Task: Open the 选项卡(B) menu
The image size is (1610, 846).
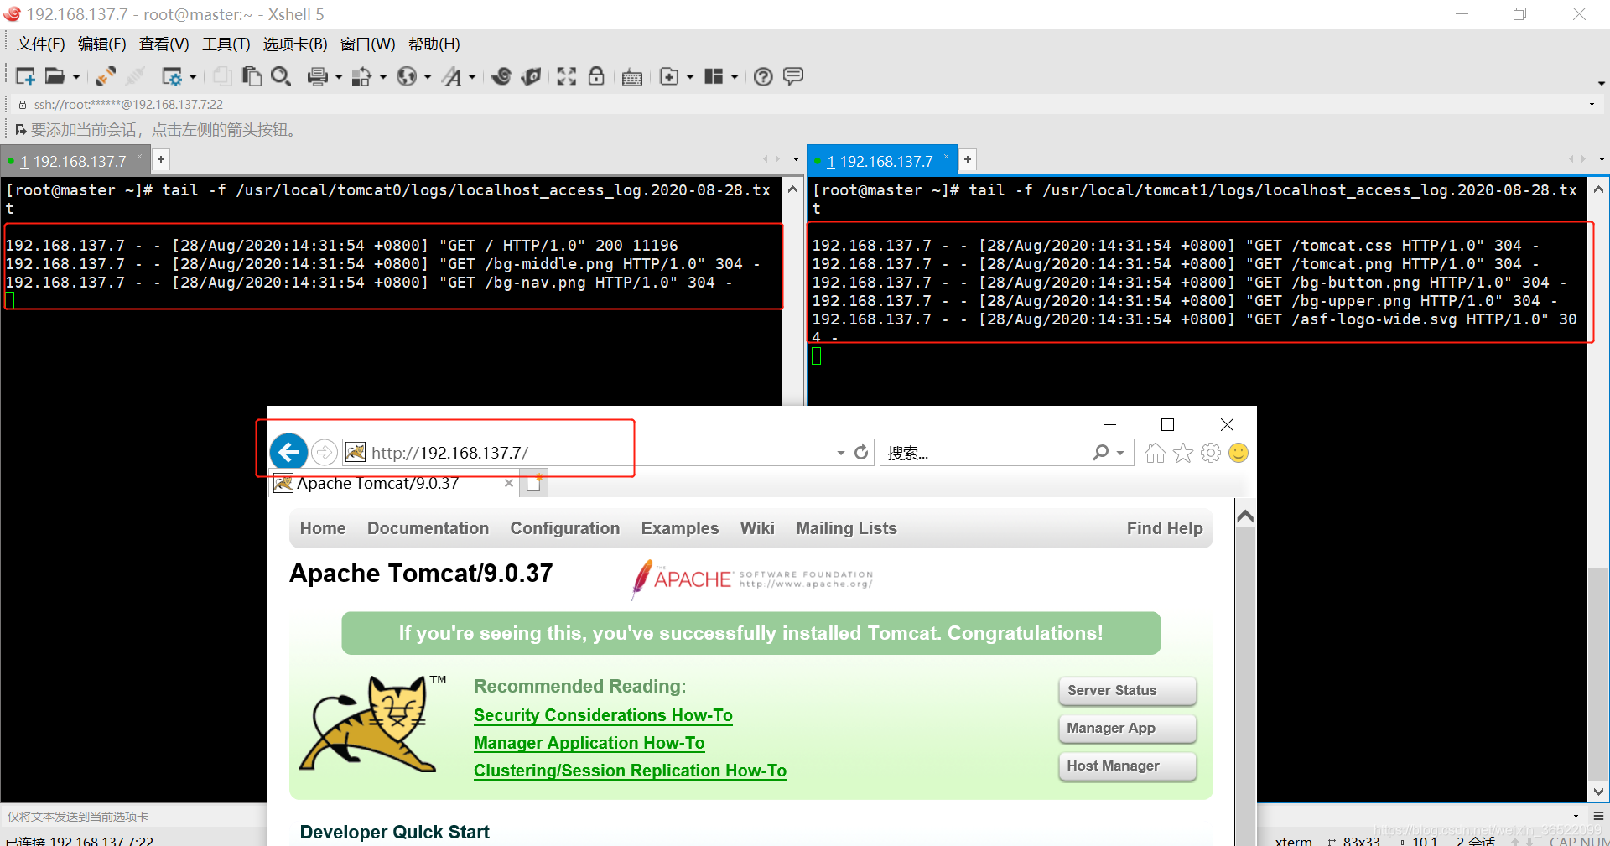Action: point(295,44)
